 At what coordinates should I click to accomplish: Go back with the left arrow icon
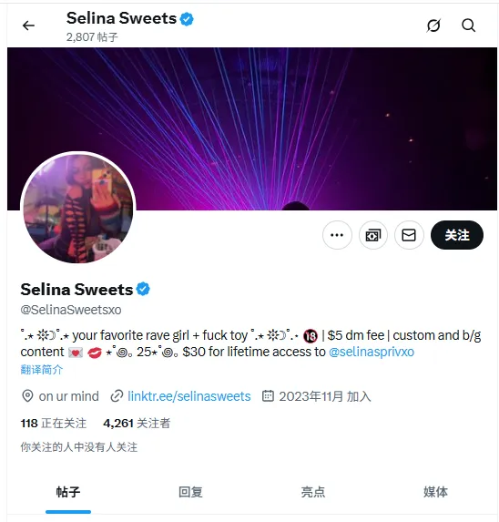pos(28,26)
